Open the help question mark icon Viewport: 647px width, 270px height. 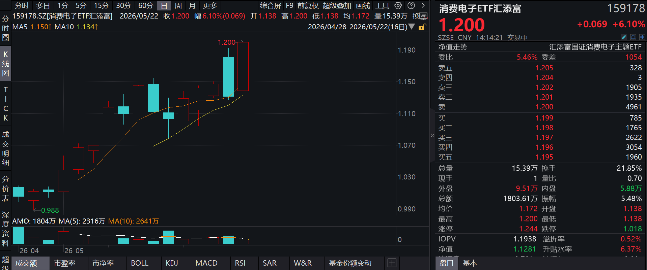(x=411, y=5)
